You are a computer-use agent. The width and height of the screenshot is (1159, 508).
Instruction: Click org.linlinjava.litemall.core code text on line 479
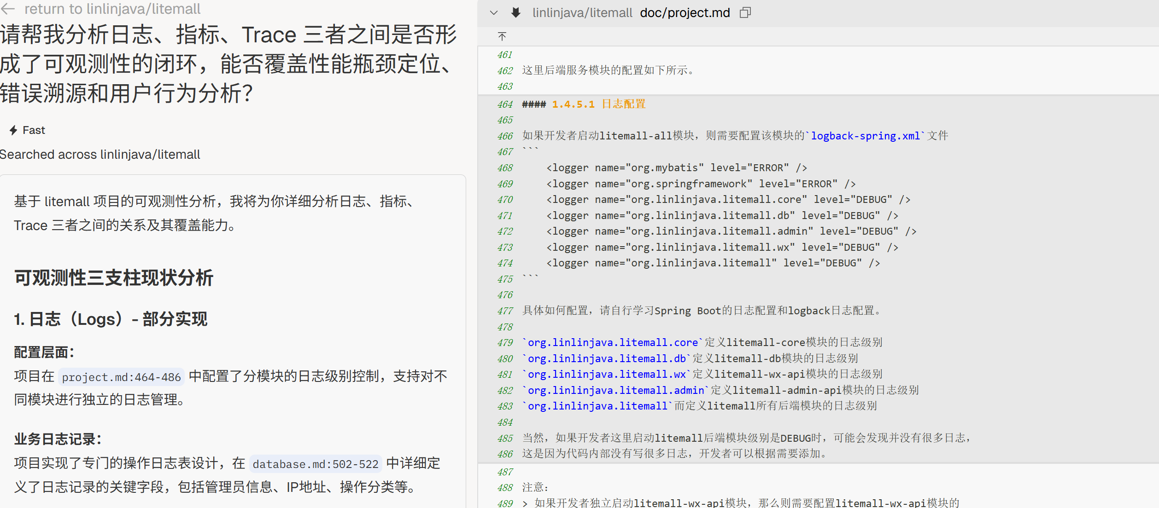[x=613, y=343]
